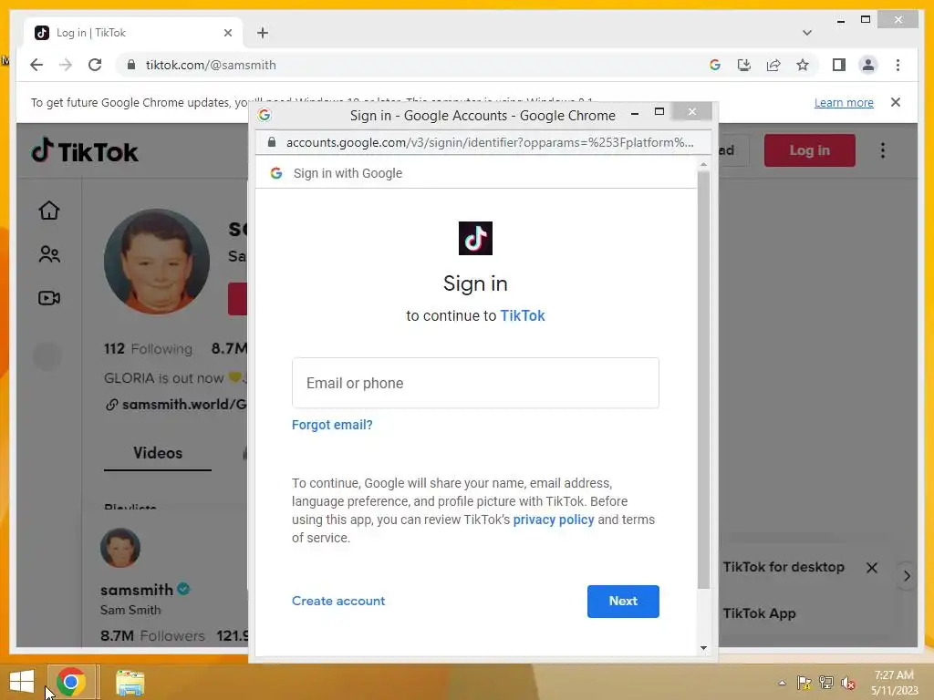Viewport: 934px width, 700px height.
Task: Click the Create account link
Action: click(338, 601)
